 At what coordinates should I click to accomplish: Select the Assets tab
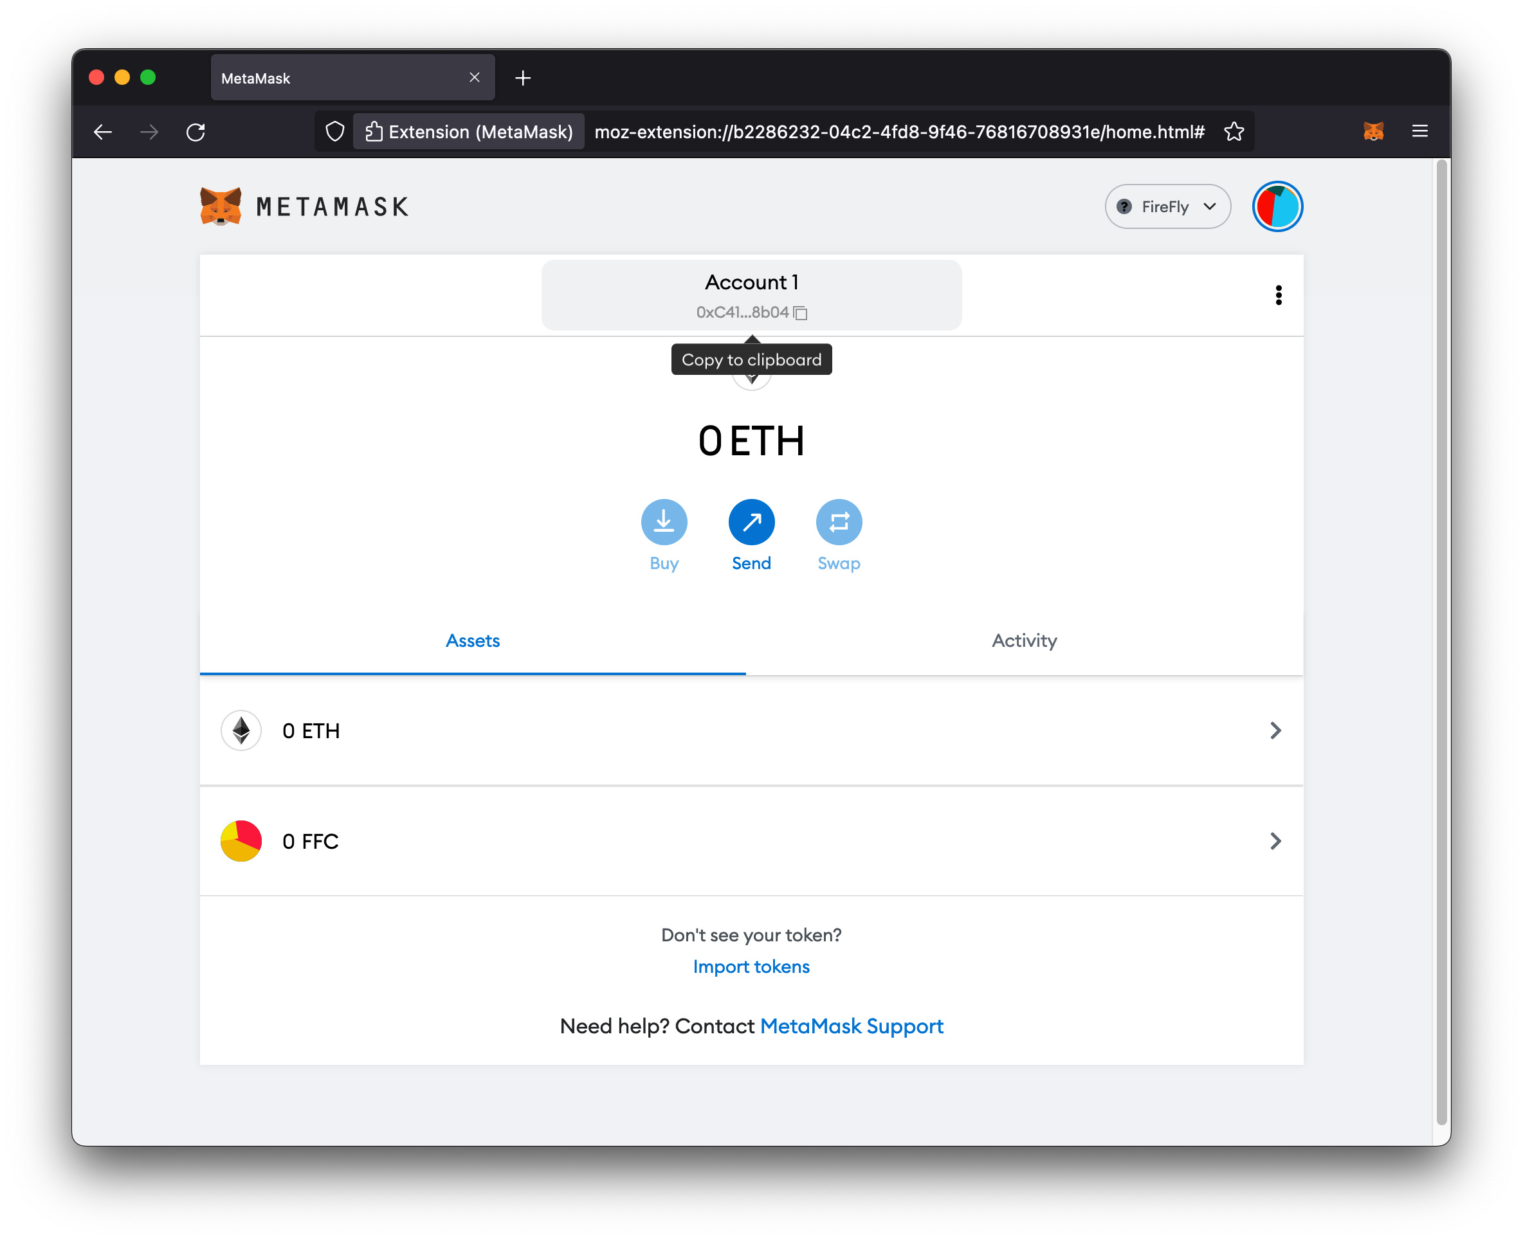click(473, 640)
